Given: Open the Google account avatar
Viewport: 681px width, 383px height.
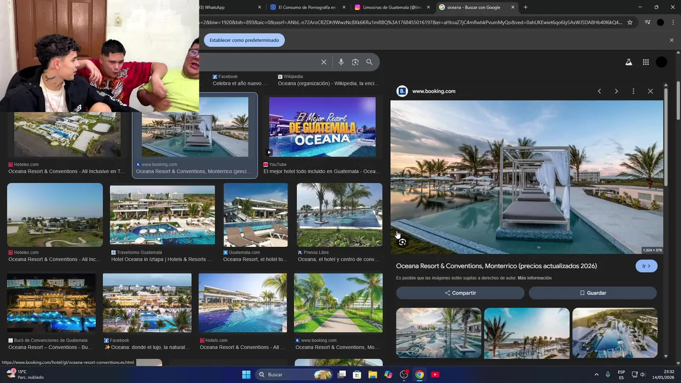Looking at the screenshot, I should coord(661,62).
